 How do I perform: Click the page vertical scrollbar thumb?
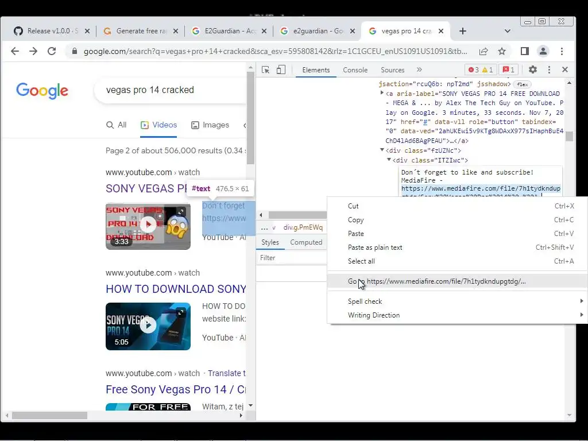pos(250,117)
